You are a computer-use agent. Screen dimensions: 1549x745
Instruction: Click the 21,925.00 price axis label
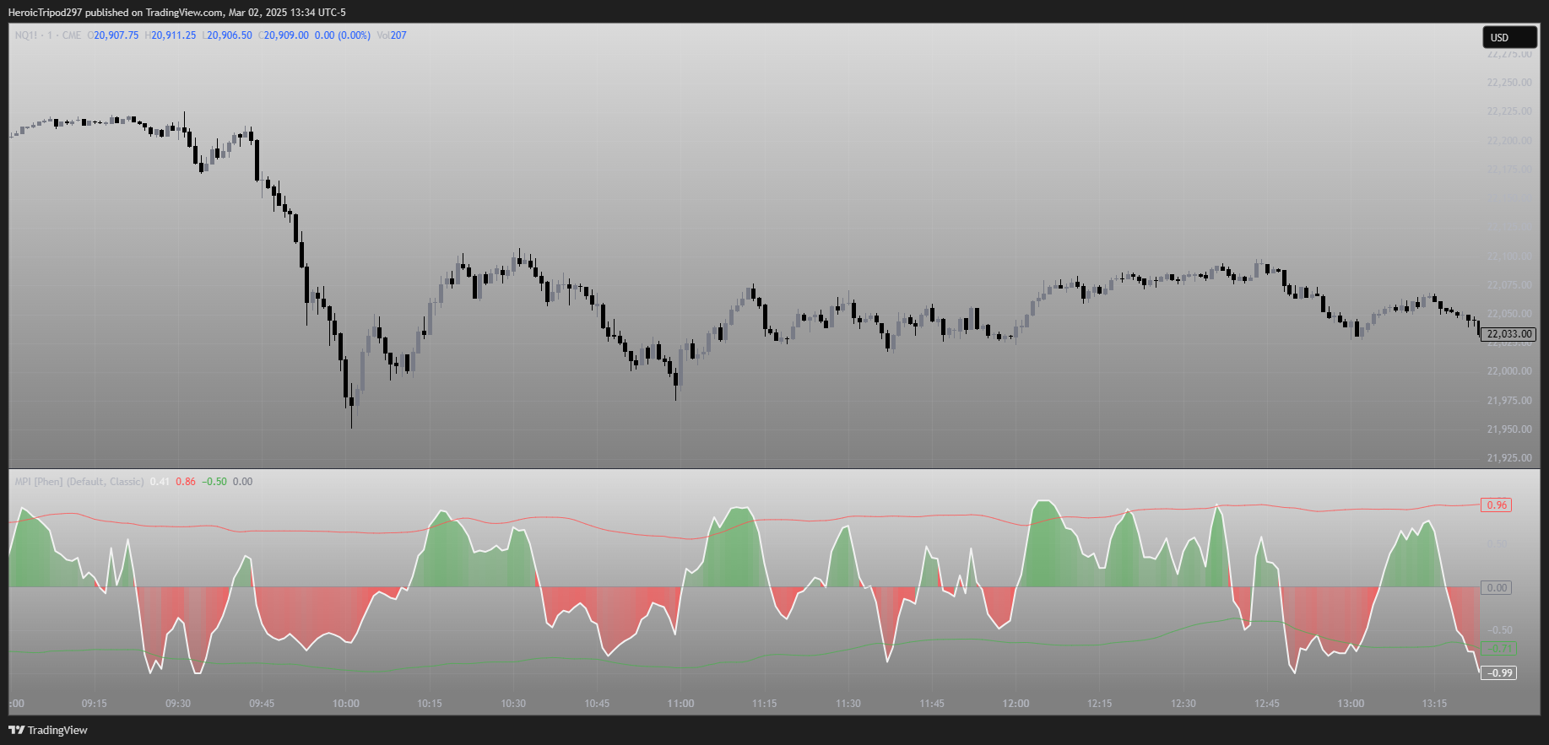pyautogui.click(x=1509, y=458)
